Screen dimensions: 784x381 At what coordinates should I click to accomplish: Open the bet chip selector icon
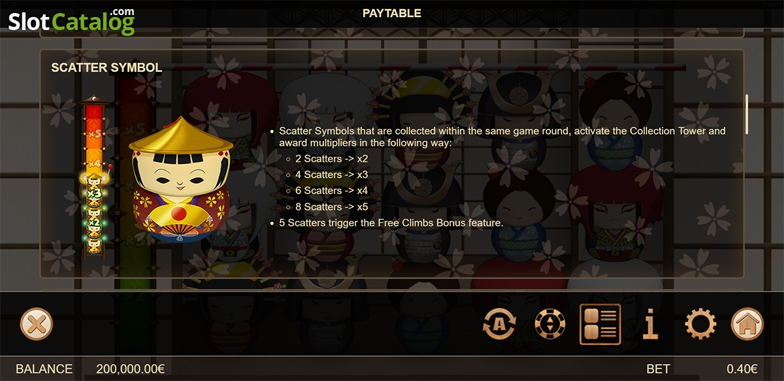[550, 324]
